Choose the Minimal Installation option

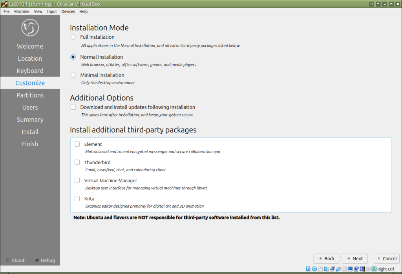point(73,75)
